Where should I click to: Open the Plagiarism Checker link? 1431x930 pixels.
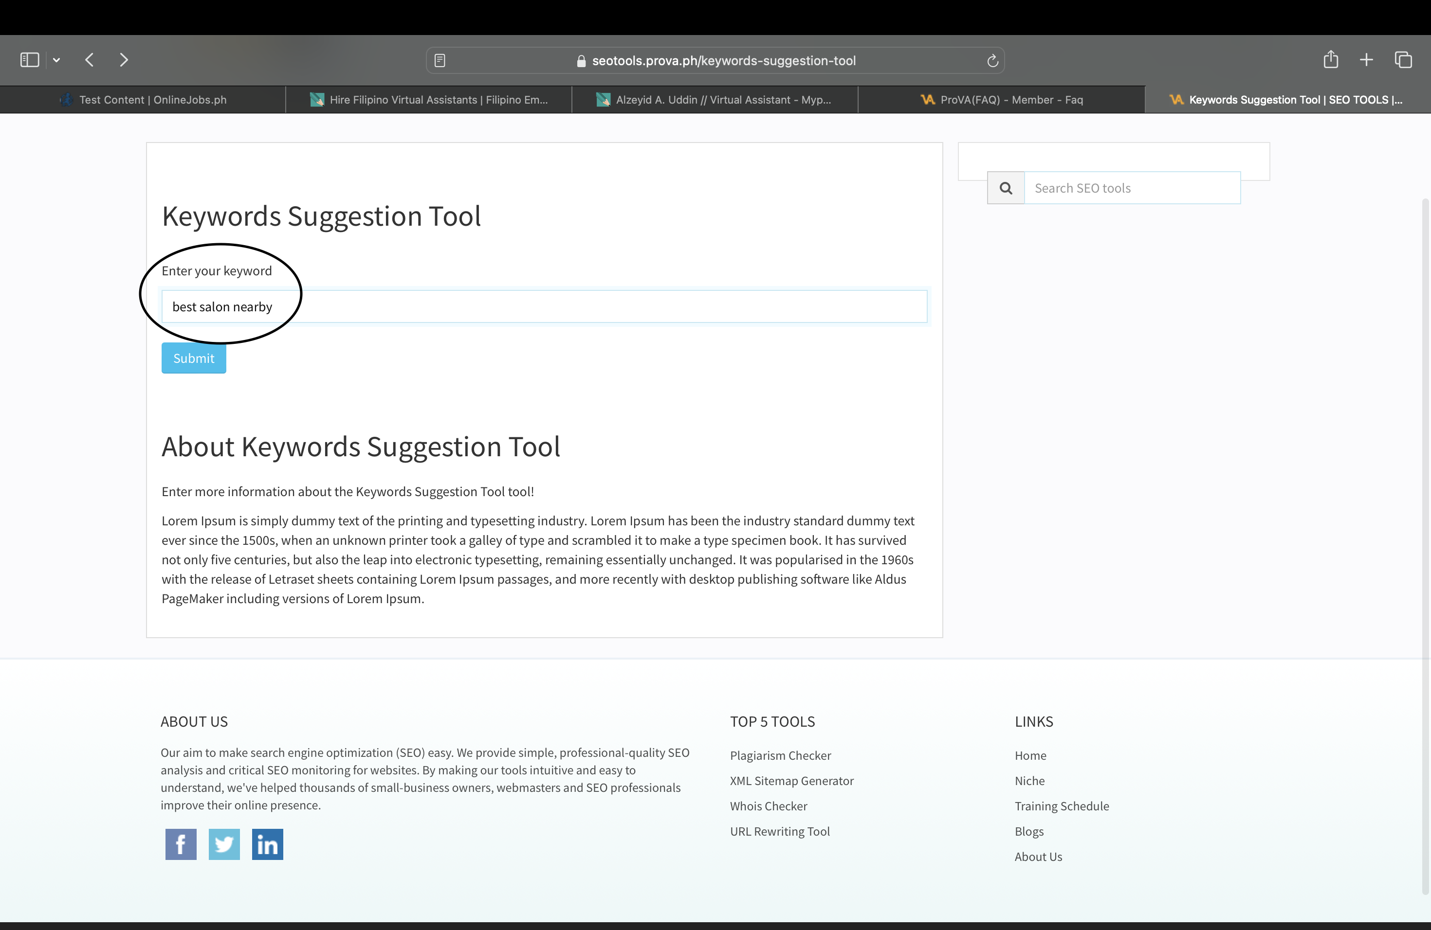coord(780,755)
